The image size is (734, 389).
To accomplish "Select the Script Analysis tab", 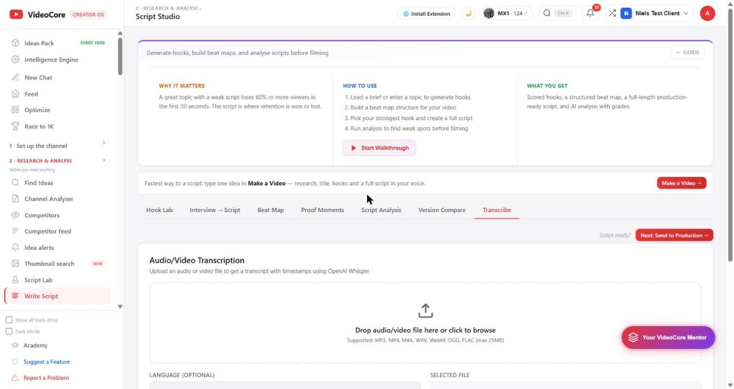I will pyautogui.click(x=381, y=210).
